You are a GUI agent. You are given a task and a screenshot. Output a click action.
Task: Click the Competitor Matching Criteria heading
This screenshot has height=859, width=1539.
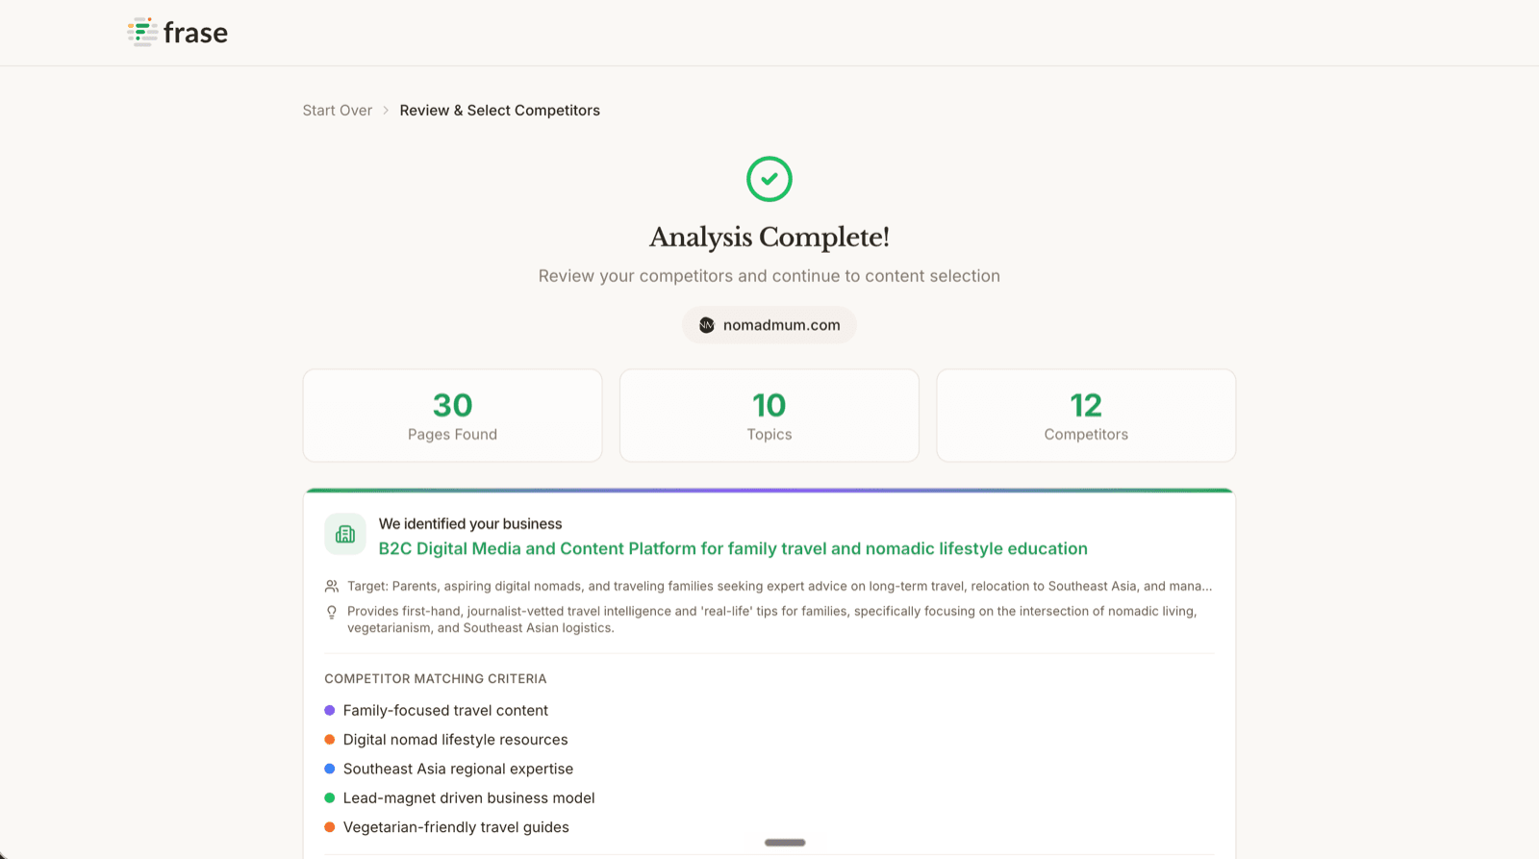click(x=436, y=679)
